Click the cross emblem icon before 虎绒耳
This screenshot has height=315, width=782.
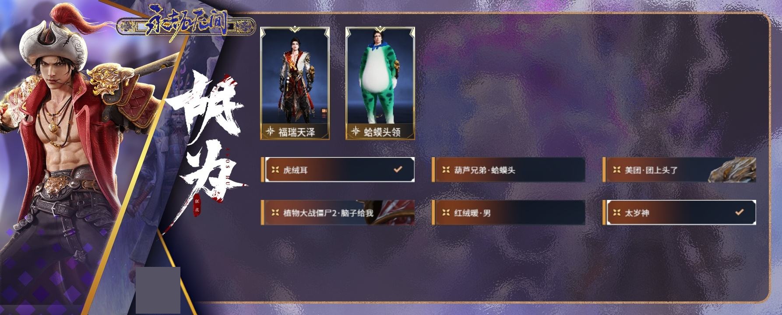tap(275, 170)
